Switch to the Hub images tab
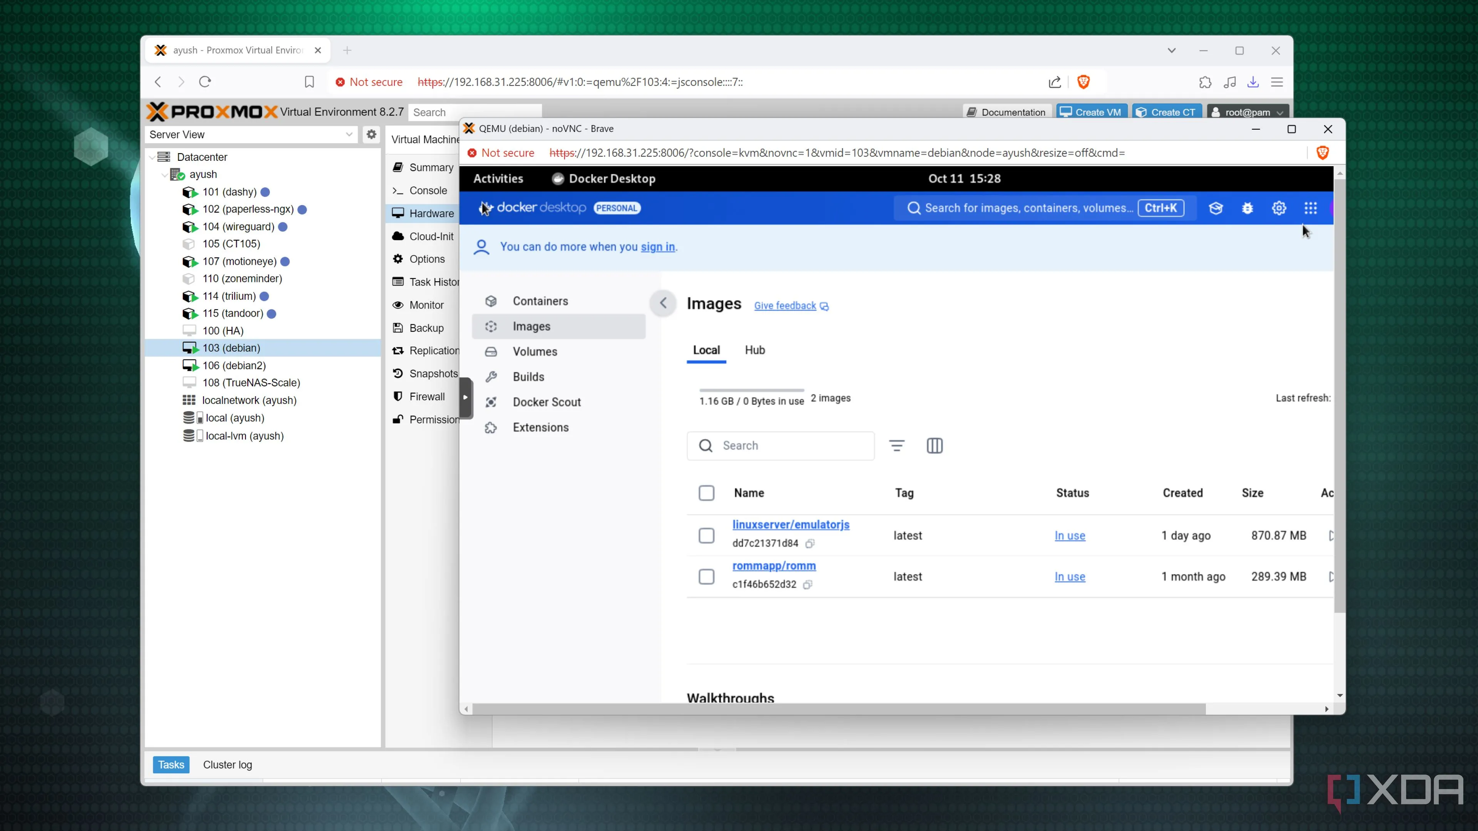Screen dimensions: 1478x831 coord(754,350)
